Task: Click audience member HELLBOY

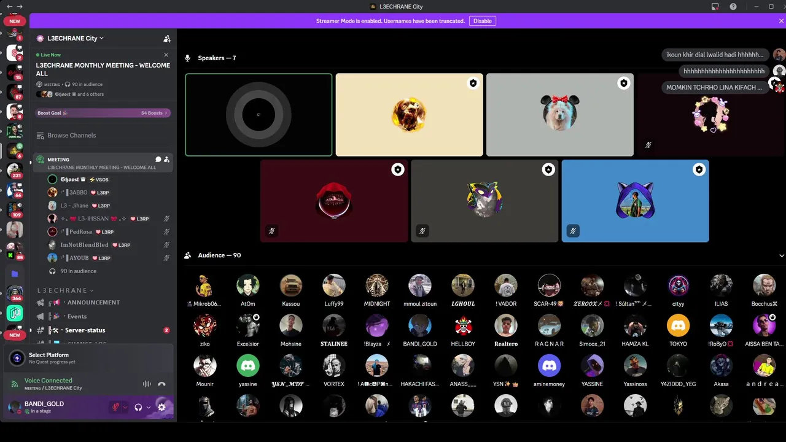Action: click(x=463, y=330)
